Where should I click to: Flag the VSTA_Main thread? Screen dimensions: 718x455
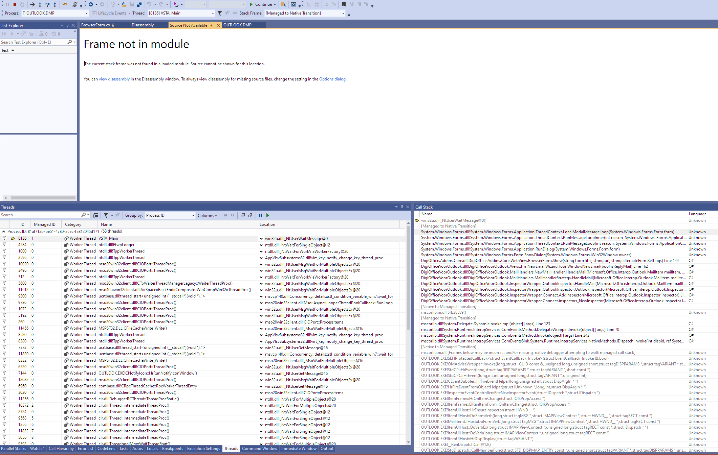point(4,238)
